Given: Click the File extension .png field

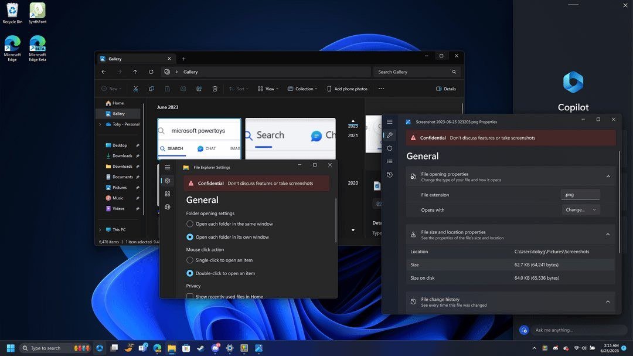Looking at the screenshot, I should 580,194.
